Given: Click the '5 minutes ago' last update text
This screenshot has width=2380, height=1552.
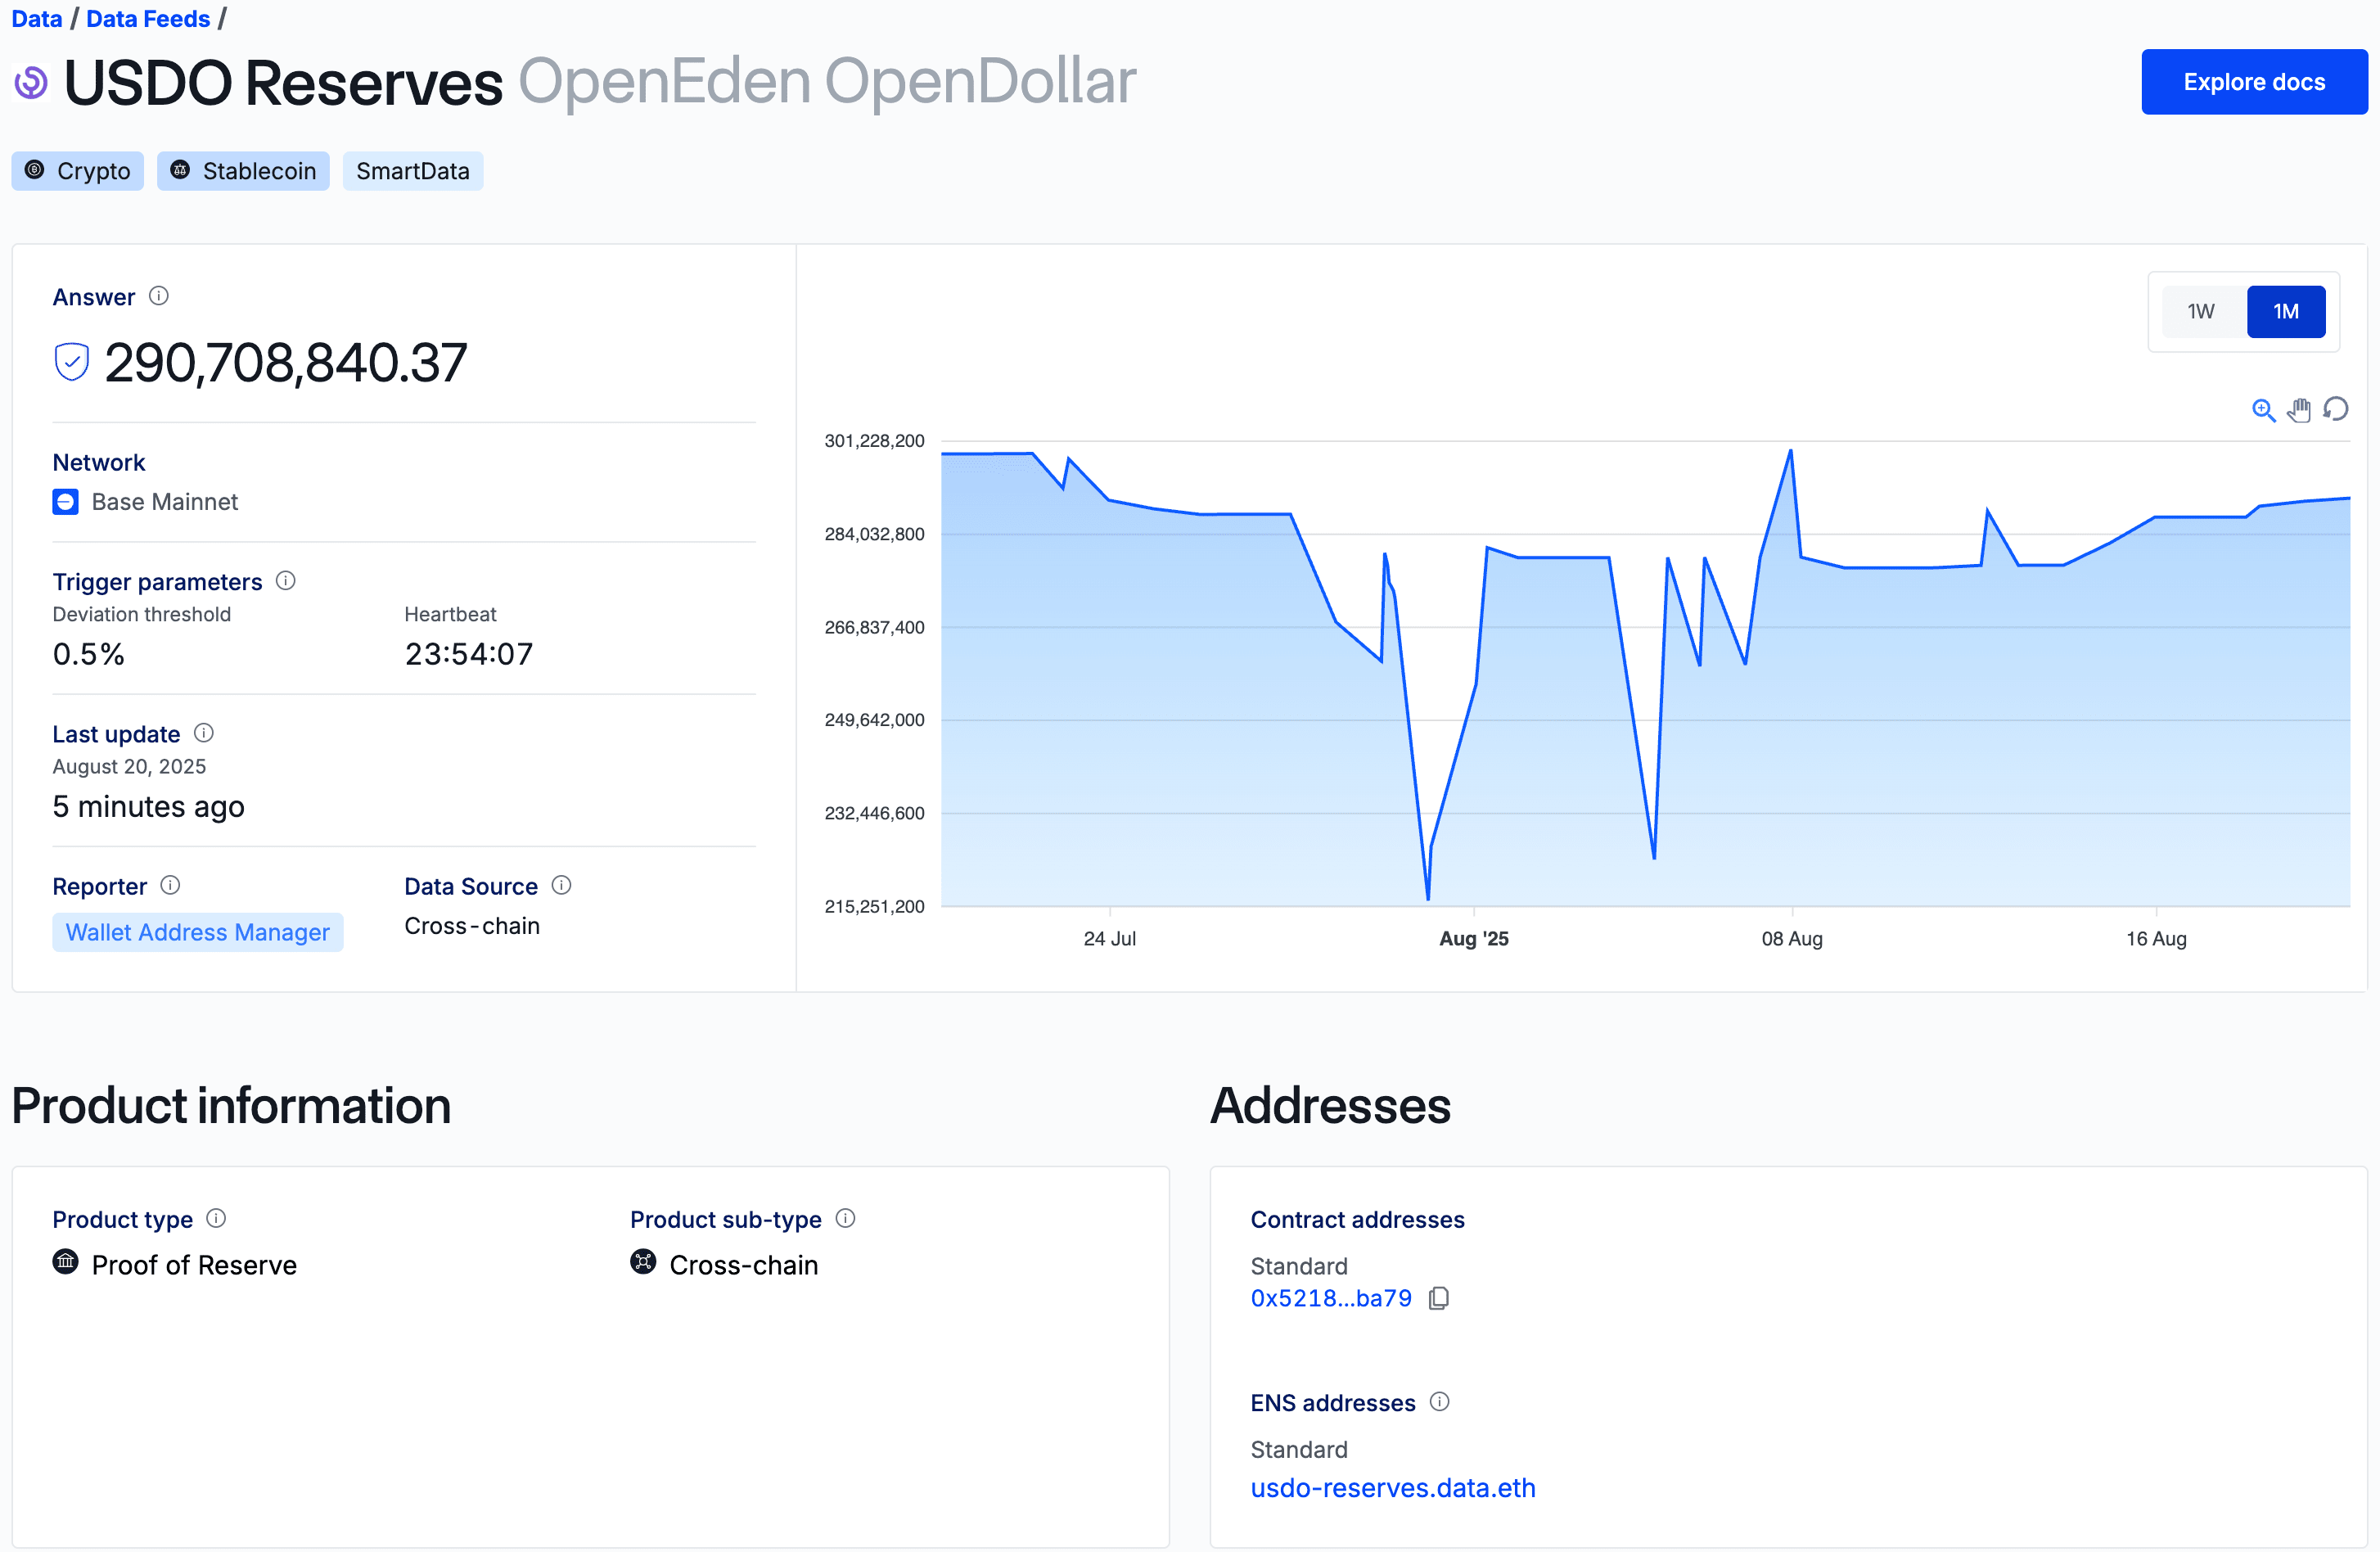Looking at the screenshot, I should click(149, 806).
